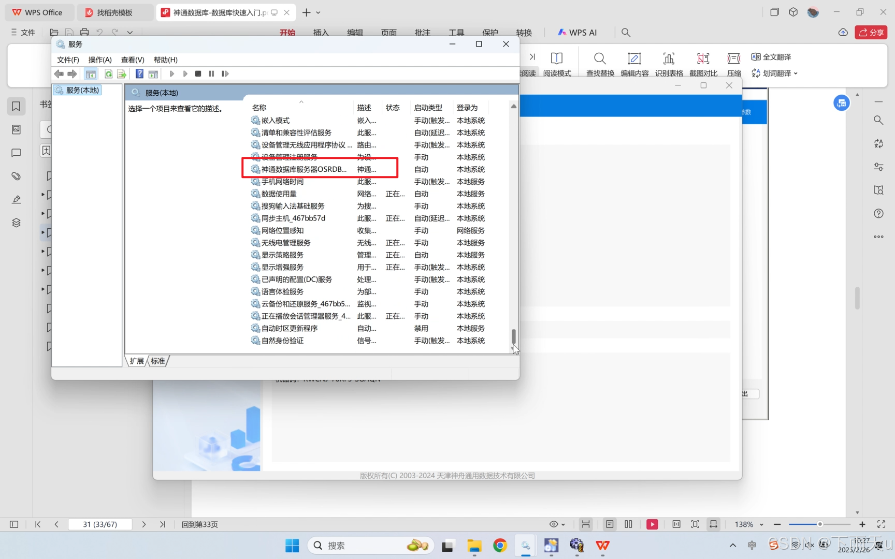Click the Pause Service icon
The image size is (895, 559).
(x=211, y=74)
